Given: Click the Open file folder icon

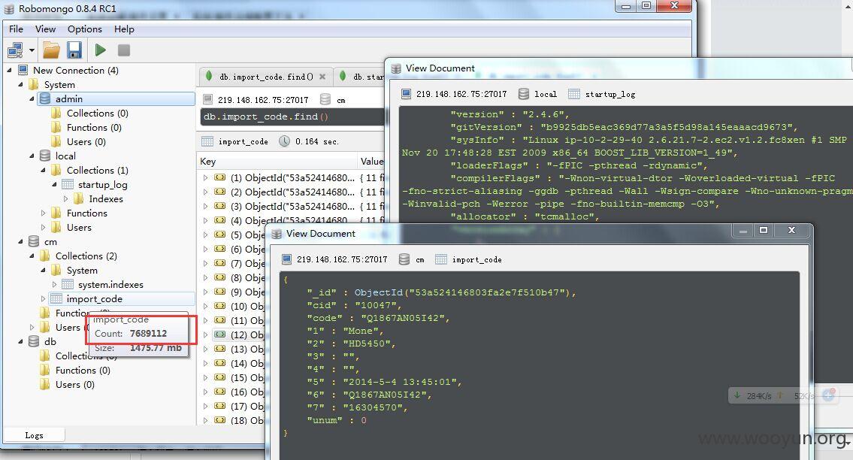Looking at the screenshot, I should (51, 50).
